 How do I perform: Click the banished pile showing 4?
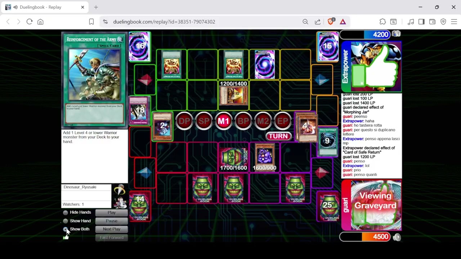click(306, 127)
